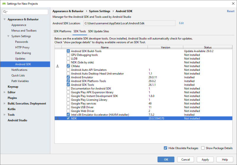
Task: Uncheck Hide Obsolete Packages
Action: click(x=165, y=148)
